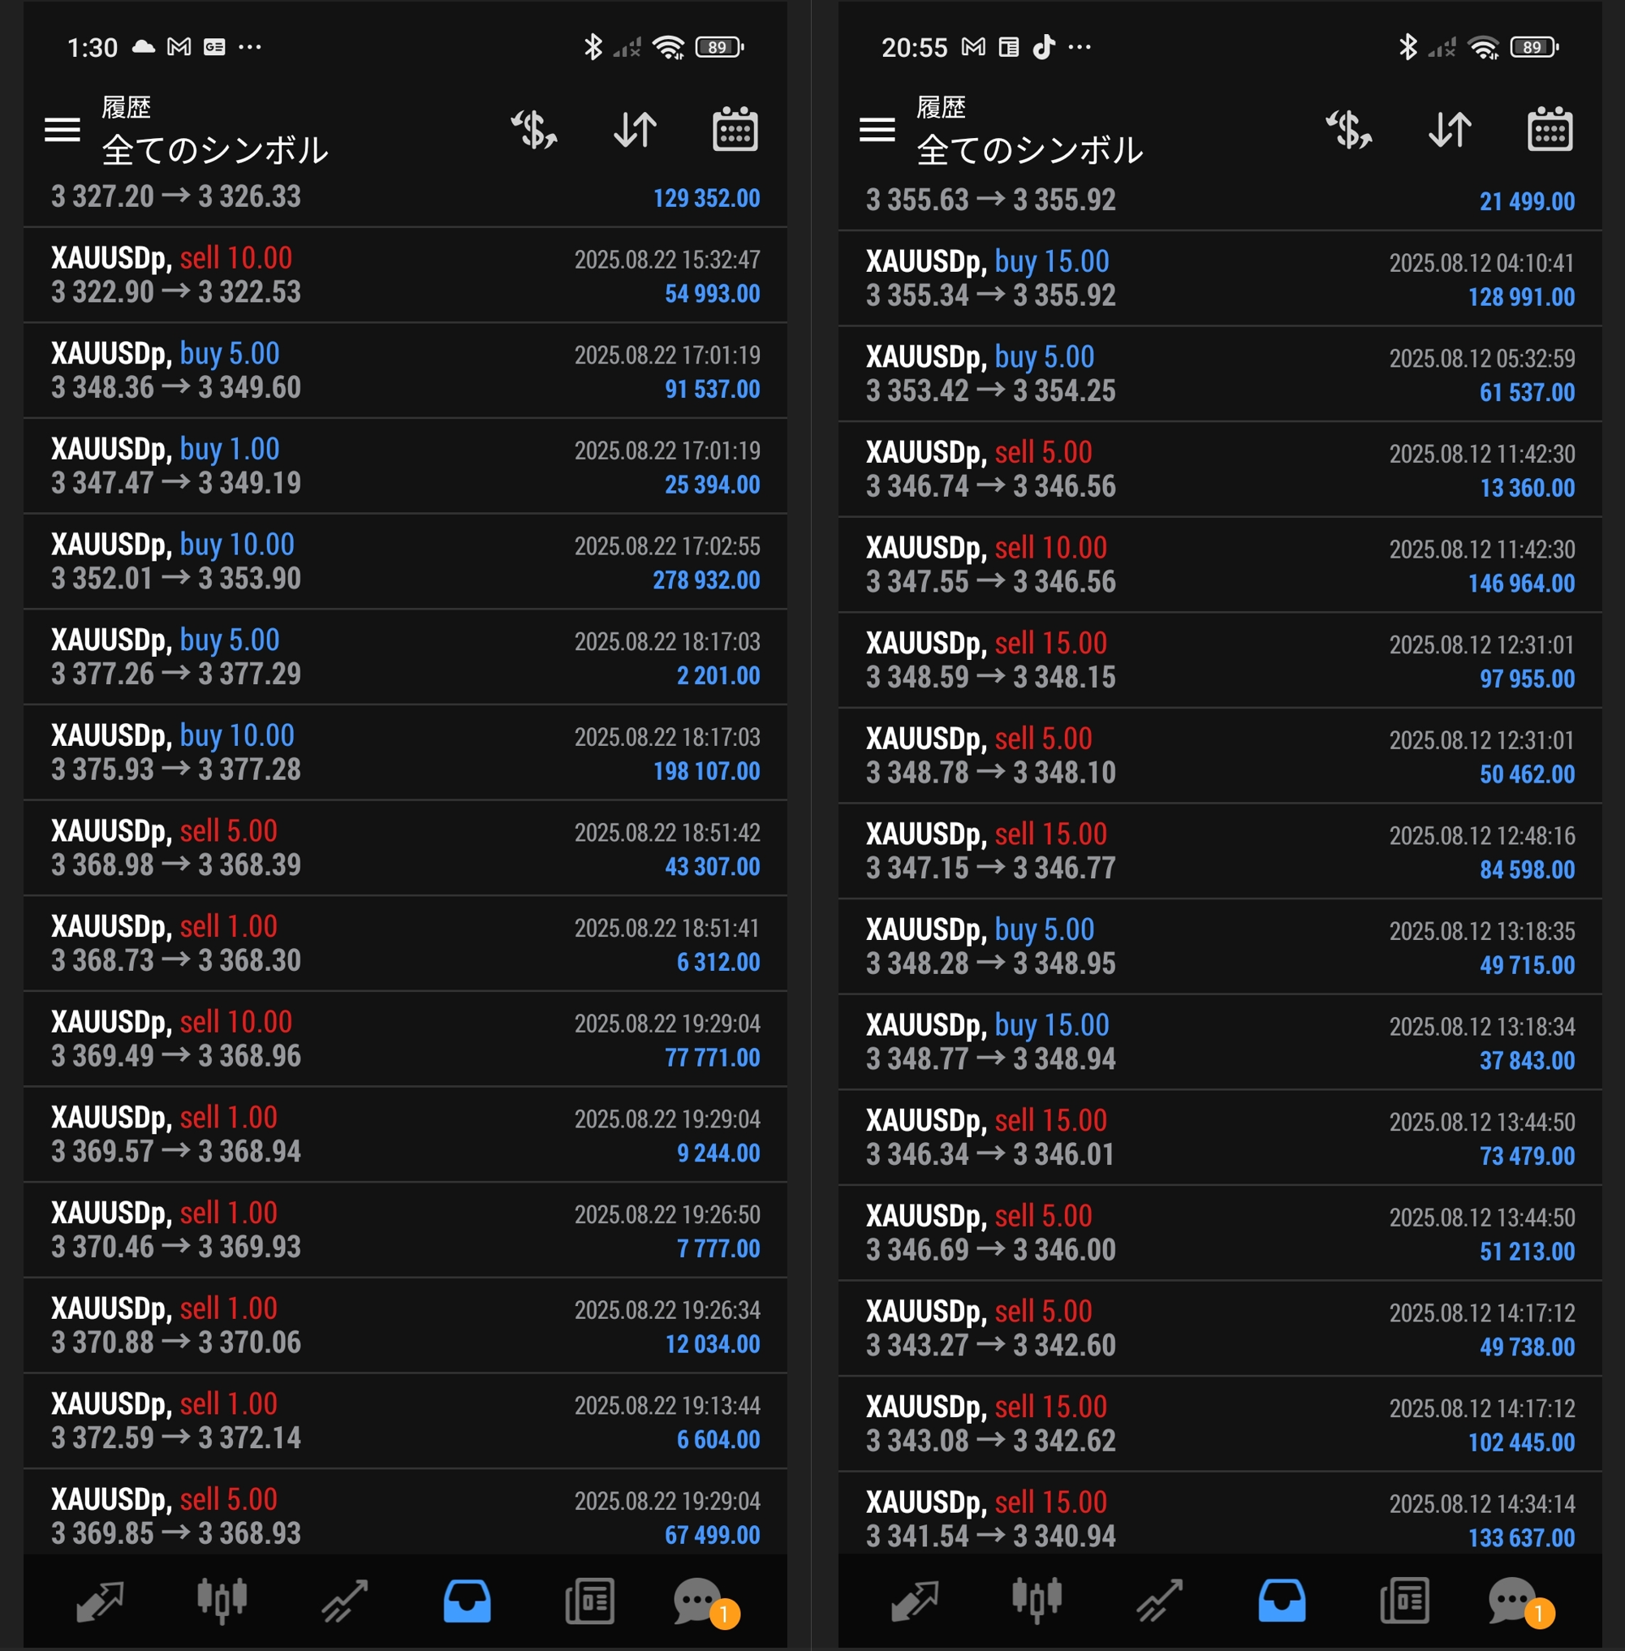Select buy 10.00 trade with profit 278 932.00
1625x1651 pixels.
tap(404, 562)
